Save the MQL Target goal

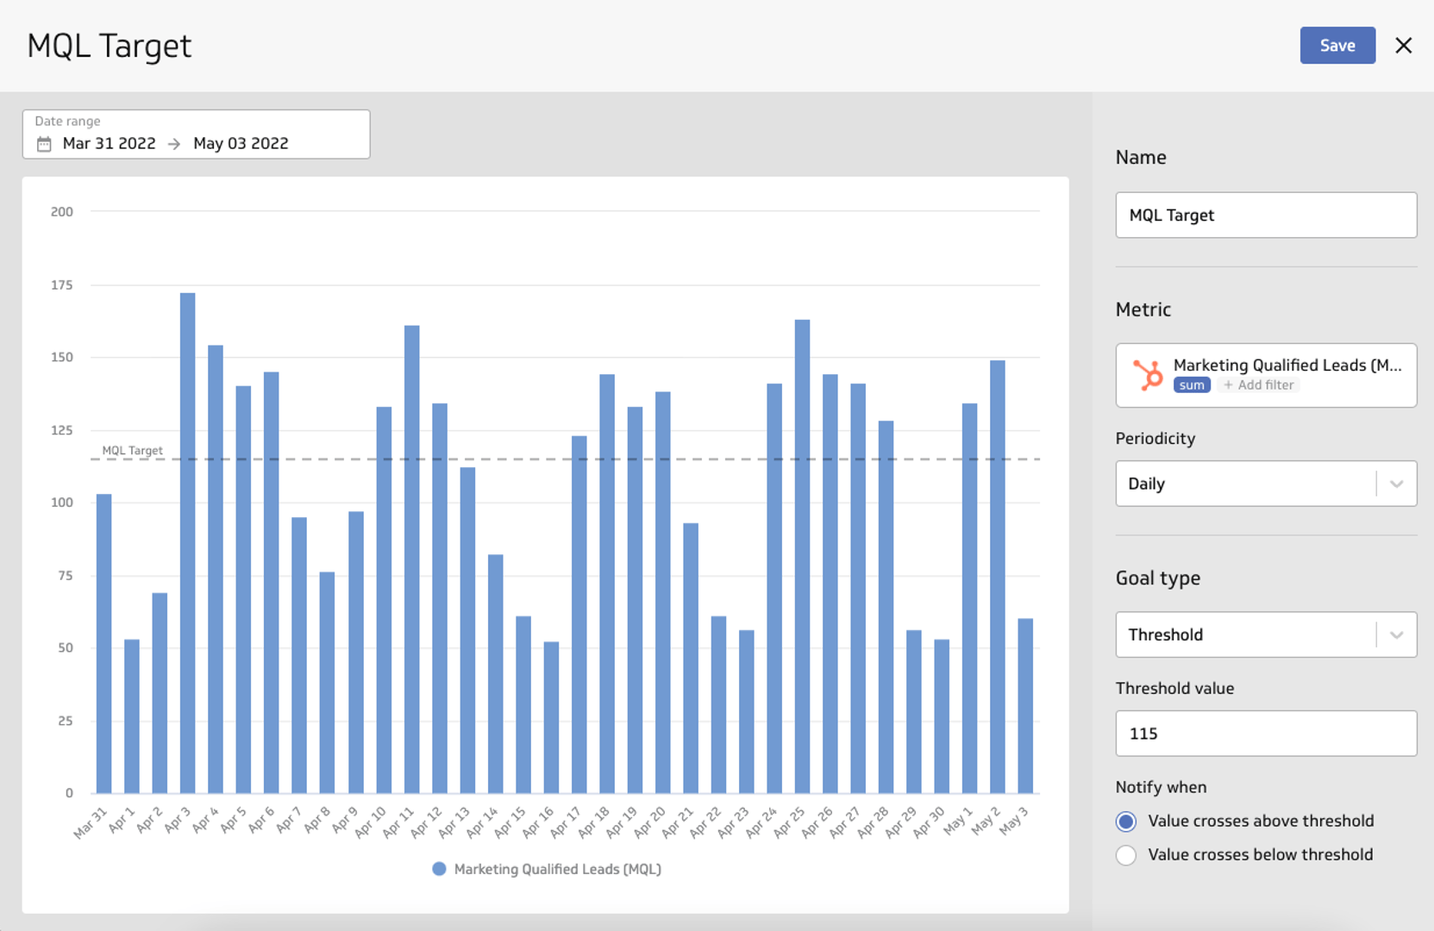1337,46
